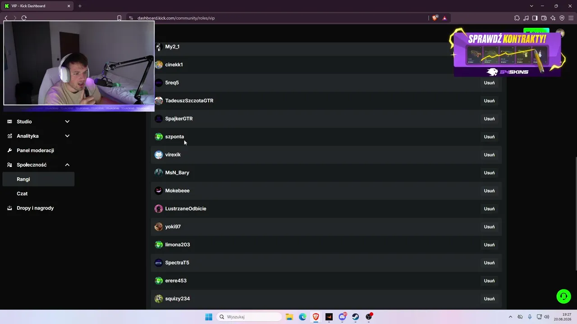The image size is (577, 324).
Task: Open Brave Shields icon in address bar
Action: [435, 18]
